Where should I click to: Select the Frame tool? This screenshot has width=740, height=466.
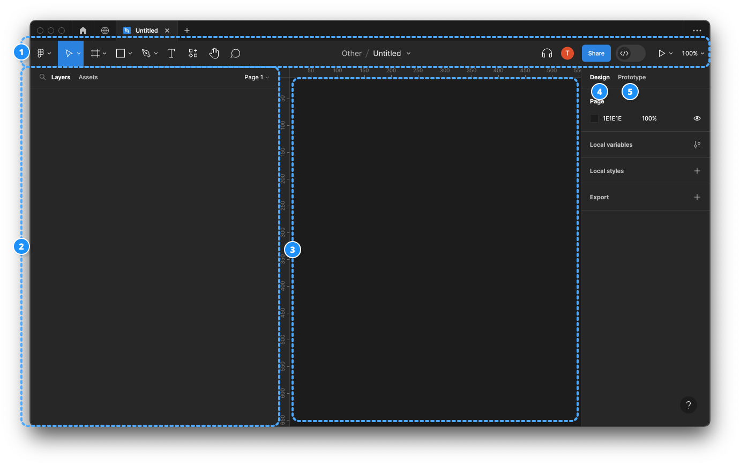click(95, 54)
